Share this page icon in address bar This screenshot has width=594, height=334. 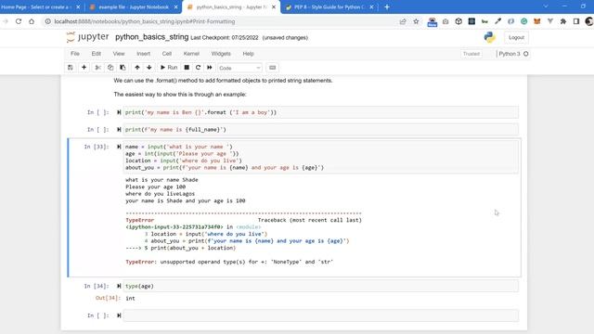click(x=403, y=21)
